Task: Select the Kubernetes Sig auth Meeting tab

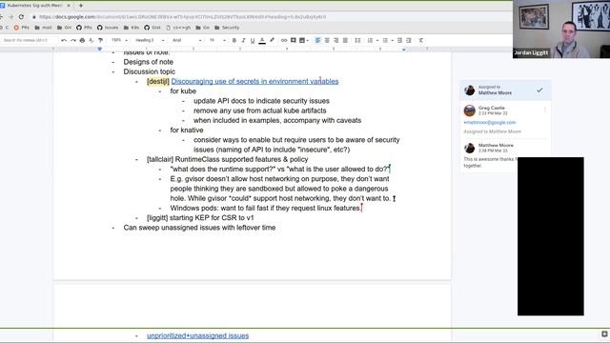Action: (34, 6)
